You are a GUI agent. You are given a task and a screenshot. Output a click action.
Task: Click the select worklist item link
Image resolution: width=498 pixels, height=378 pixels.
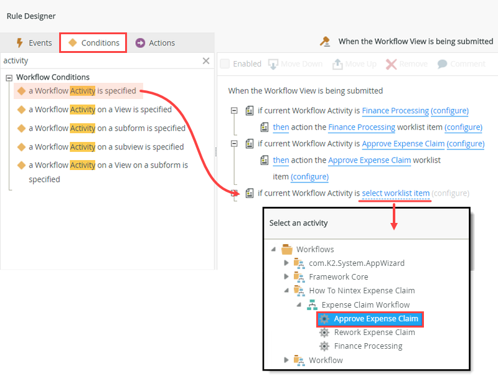[x=395, y=193]
